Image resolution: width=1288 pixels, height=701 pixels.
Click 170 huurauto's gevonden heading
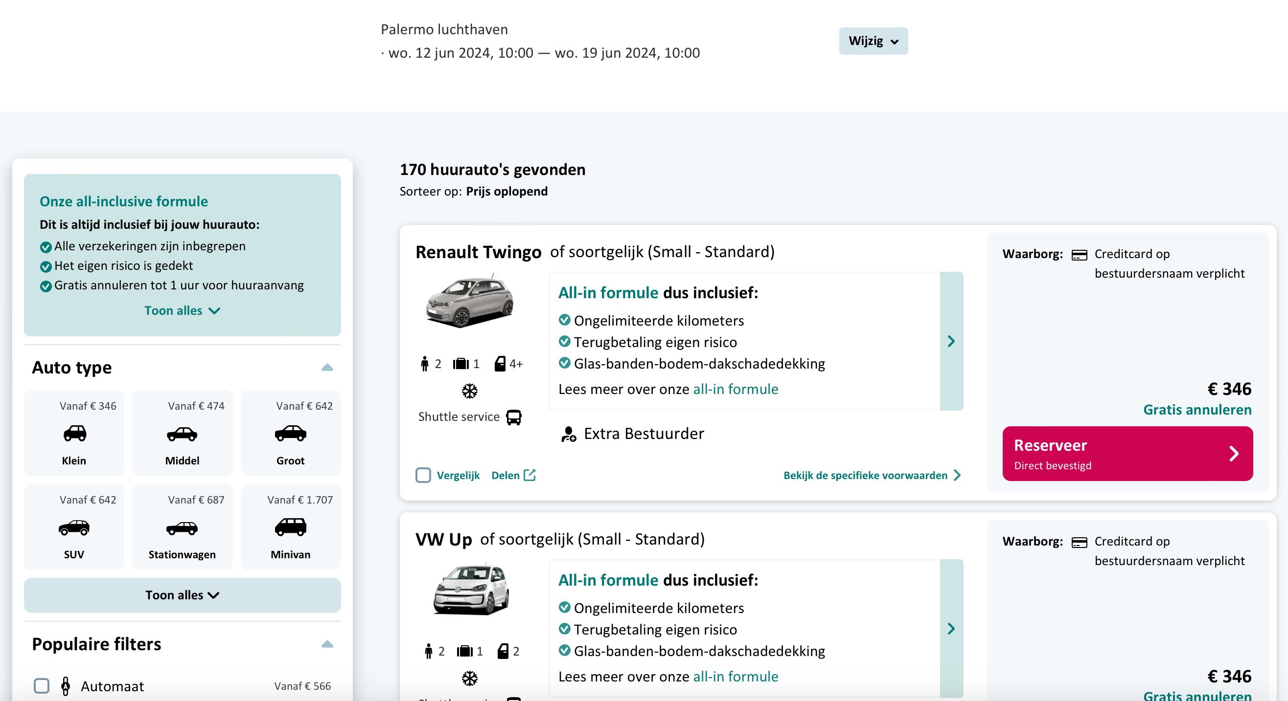pos(492,169)
